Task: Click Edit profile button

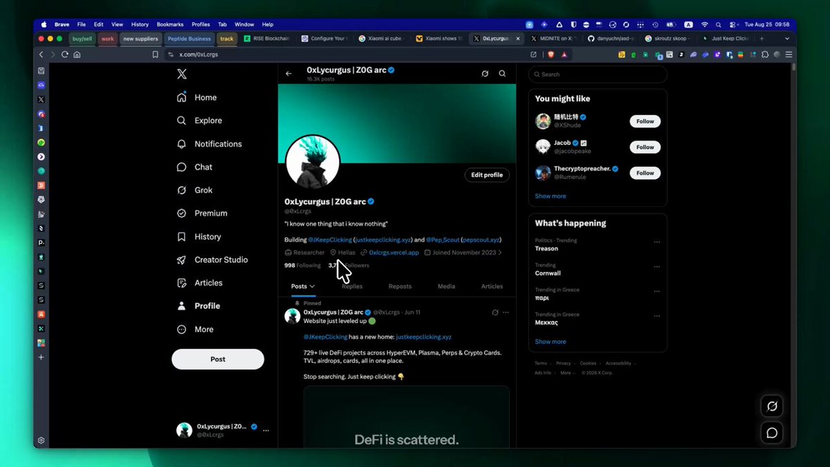Action: coord(487,175)
